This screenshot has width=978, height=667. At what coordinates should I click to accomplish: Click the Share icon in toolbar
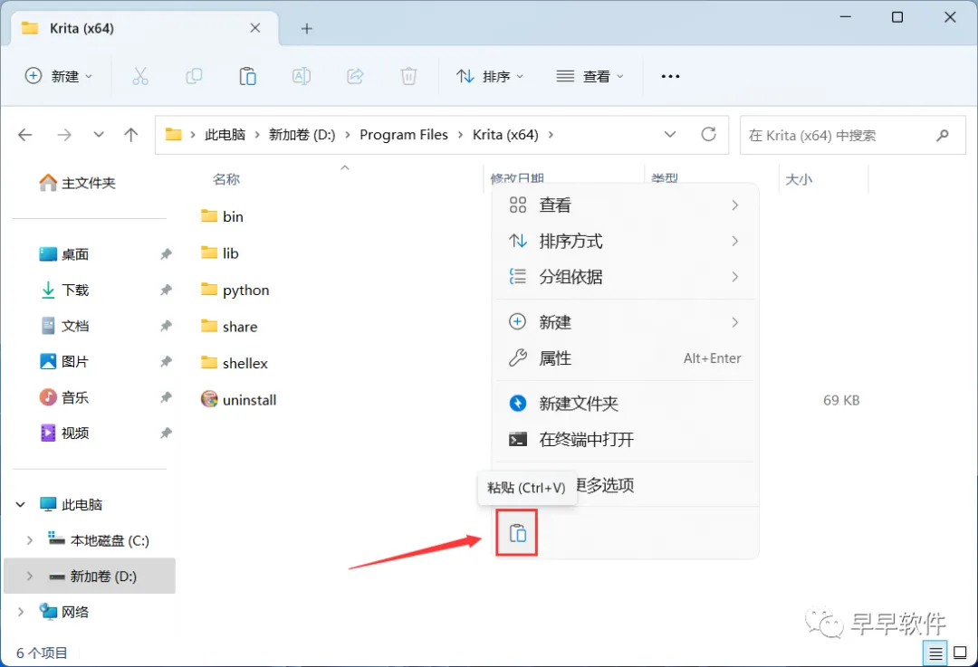click(355, 77)
